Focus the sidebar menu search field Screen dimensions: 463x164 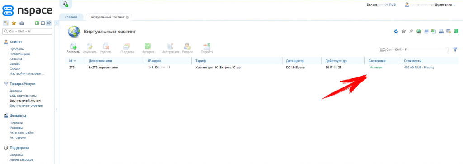point(27,31)
